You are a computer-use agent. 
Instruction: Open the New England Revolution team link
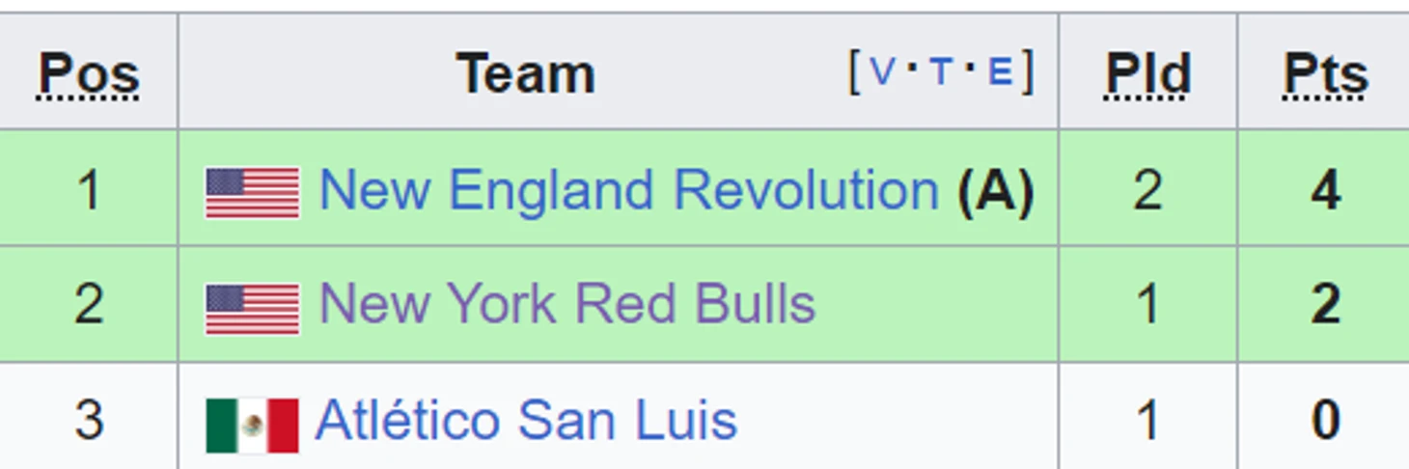pyautogui.click(x=628, y=189)
